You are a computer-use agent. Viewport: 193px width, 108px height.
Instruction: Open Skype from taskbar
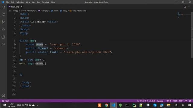(x=155, y=105)
